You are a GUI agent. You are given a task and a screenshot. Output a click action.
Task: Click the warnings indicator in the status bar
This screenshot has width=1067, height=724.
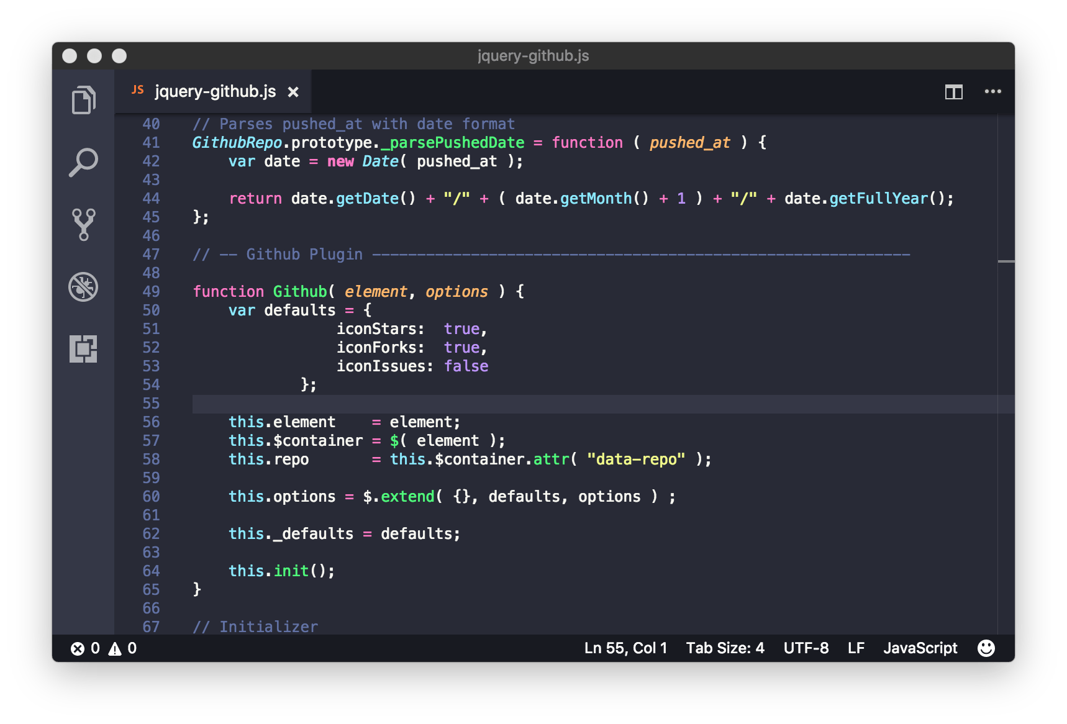tap(122, 648)
